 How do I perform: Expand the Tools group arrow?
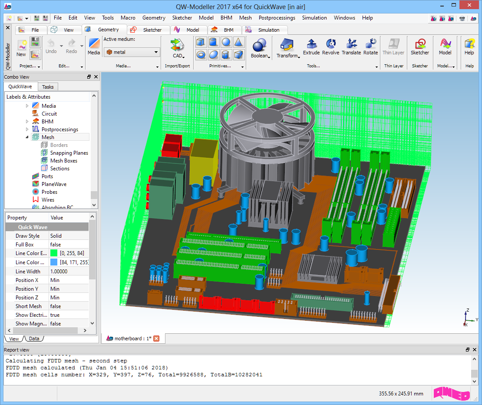[376, 67]
